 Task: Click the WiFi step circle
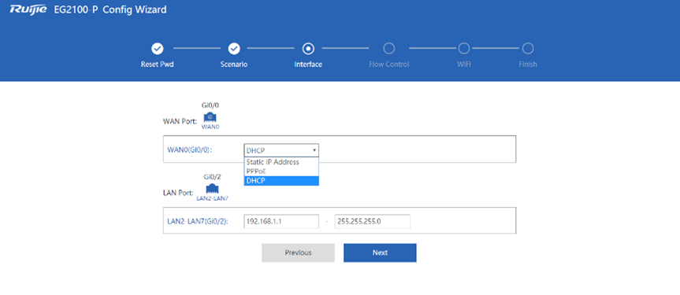(x=463, y=49)
